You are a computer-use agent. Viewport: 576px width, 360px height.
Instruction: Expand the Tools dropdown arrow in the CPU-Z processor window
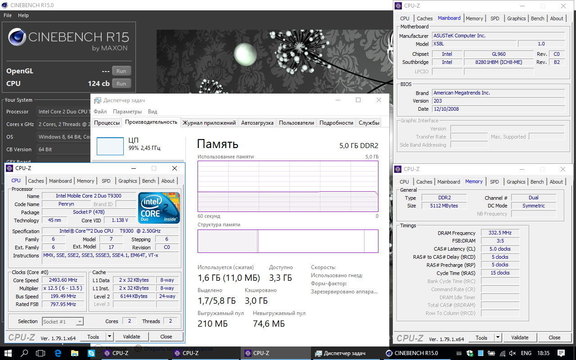click(x=109, y=337)
